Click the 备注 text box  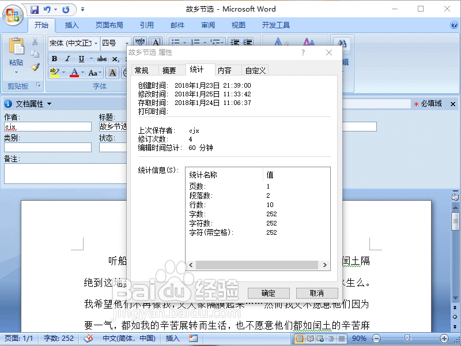tap(66, 174)
